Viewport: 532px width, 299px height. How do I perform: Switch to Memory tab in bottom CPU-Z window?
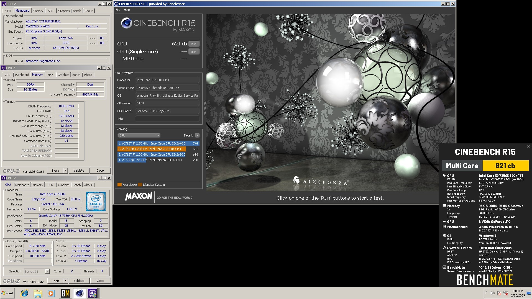[x=38, y=185]
